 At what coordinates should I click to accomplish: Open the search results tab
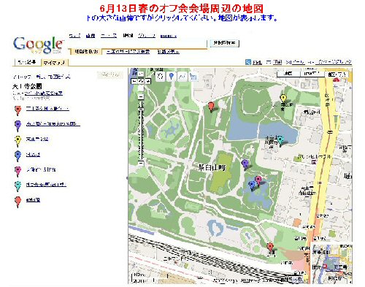coord(27,62)
